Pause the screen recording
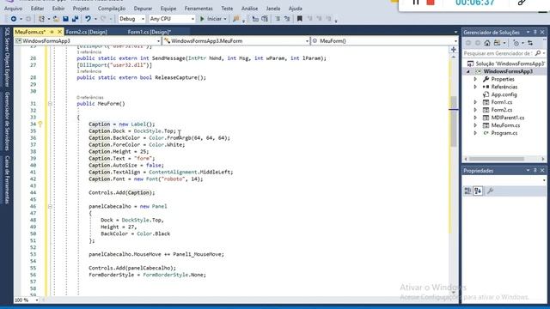This screenshot has width=550, height=309. pos(416,3)
